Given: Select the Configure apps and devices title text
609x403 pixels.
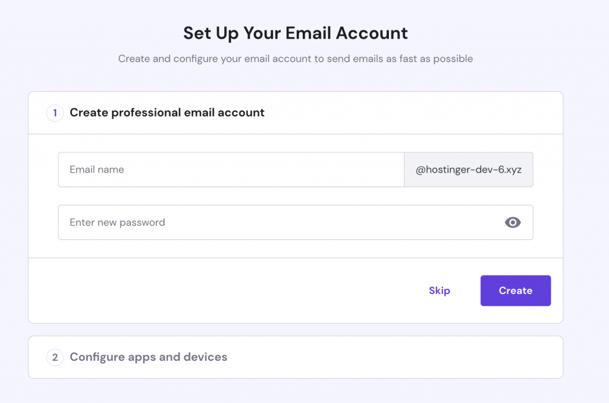Looking at the screenshot, I should 149,357.
